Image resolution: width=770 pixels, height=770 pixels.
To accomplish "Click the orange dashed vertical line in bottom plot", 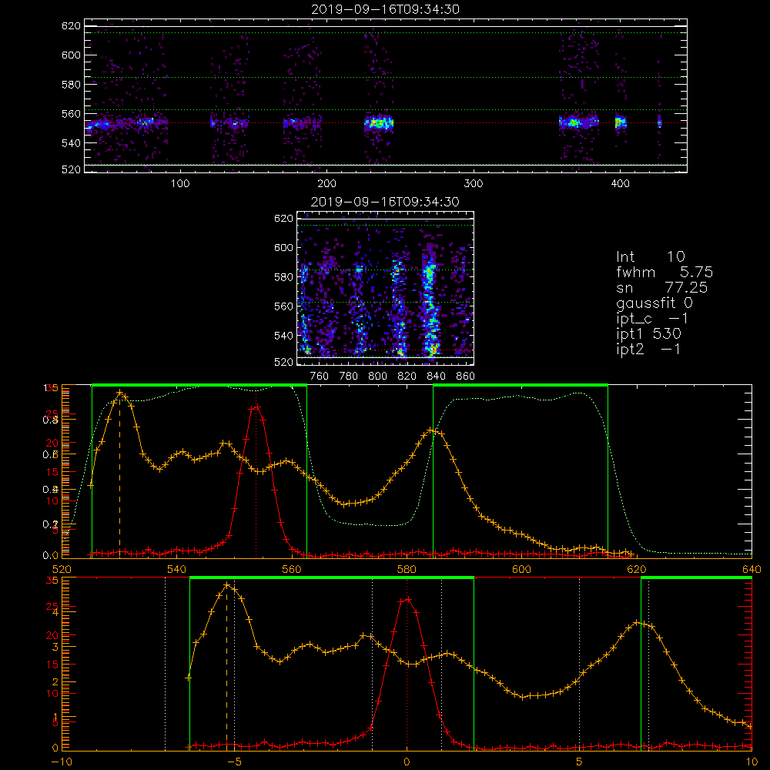I will point(227,666).
